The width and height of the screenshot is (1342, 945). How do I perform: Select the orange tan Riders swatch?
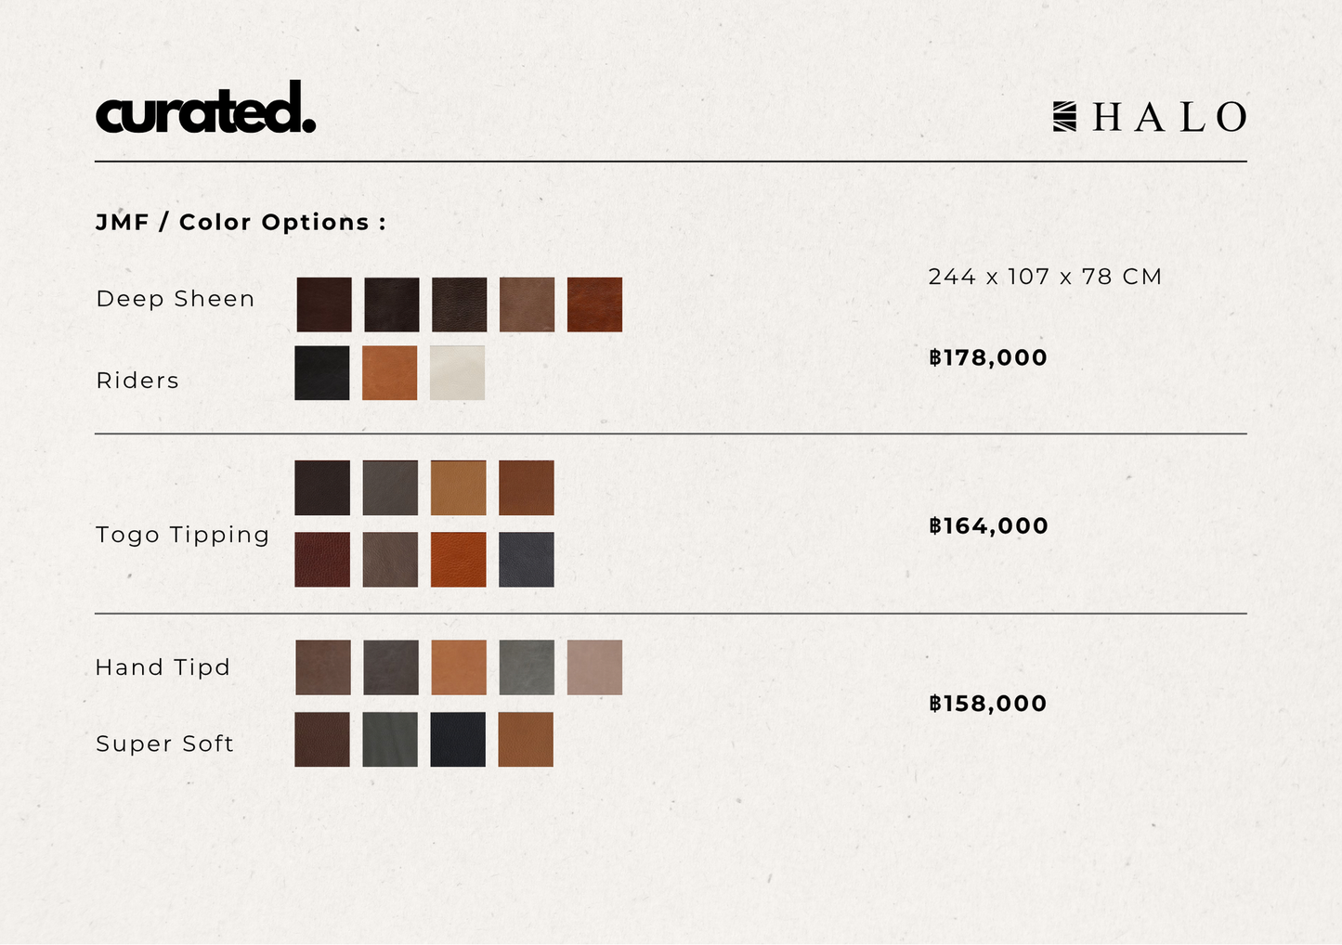[389, 373]
